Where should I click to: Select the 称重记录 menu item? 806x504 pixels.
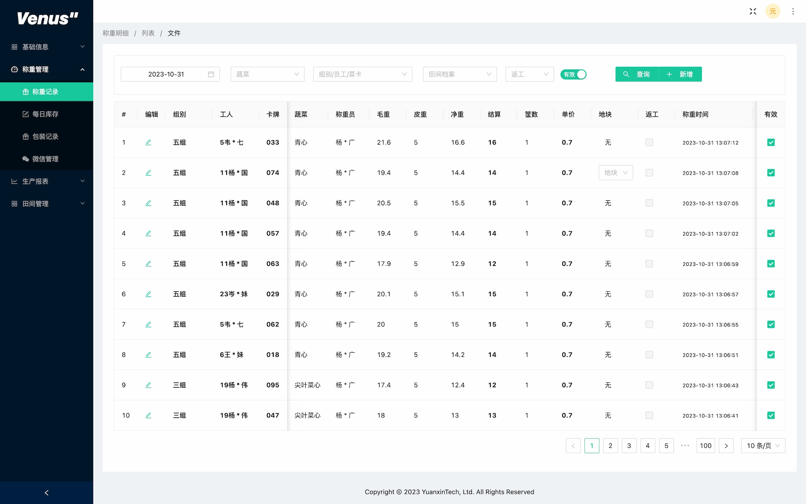click(47, 92)
